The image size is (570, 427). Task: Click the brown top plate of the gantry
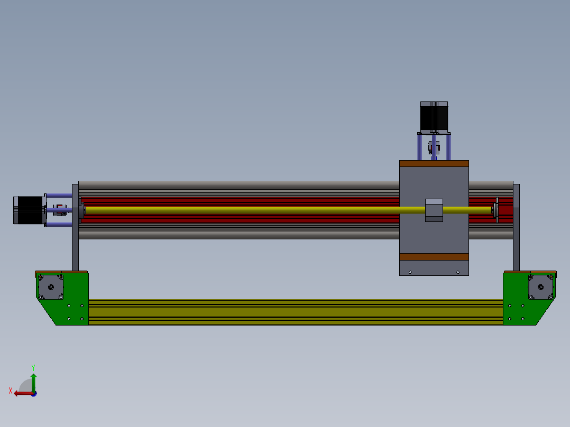[x=434, y=162]
